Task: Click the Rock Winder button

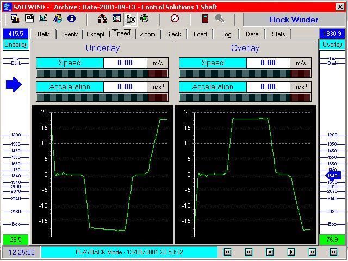Action: pyautogui.click(x=294, y=20)
